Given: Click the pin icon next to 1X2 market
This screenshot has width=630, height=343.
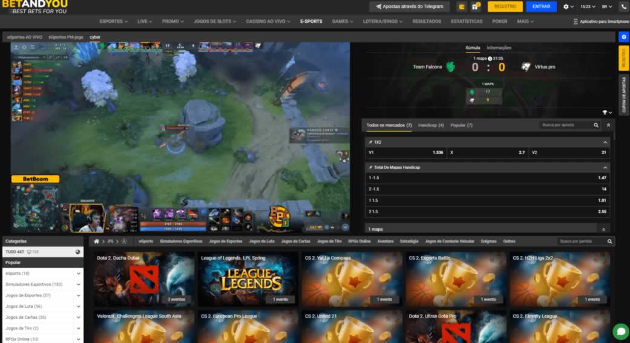Looking at the screenshot, I should pos(370,143).
